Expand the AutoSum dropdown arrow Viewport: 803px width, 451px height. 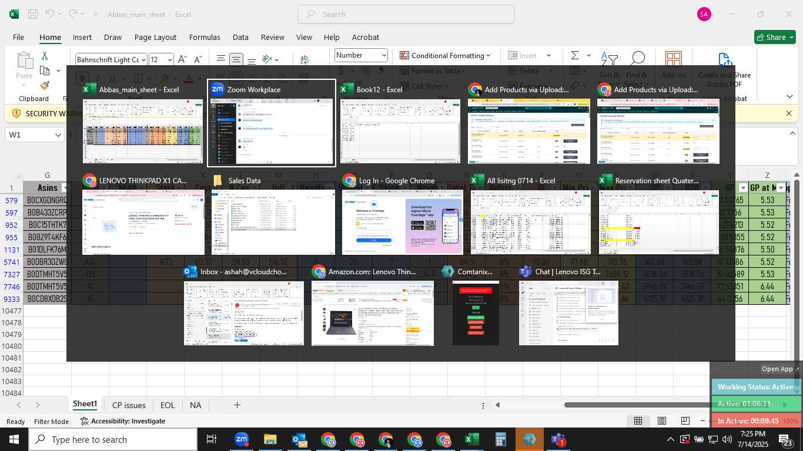coord(588,55)
